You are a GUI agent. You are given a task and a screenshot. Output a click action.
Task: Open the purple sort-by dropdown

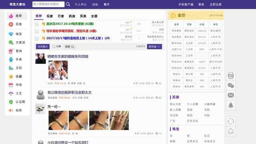[154, 47]
